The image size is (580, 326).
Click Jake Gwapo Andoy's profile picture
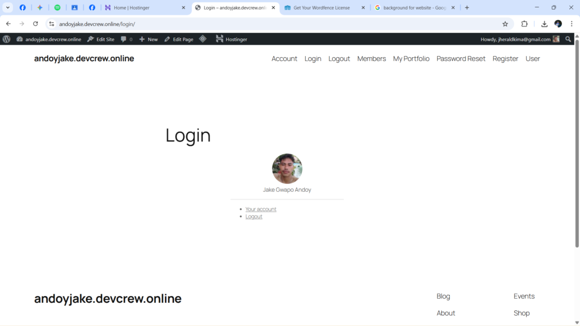(287, 169)
